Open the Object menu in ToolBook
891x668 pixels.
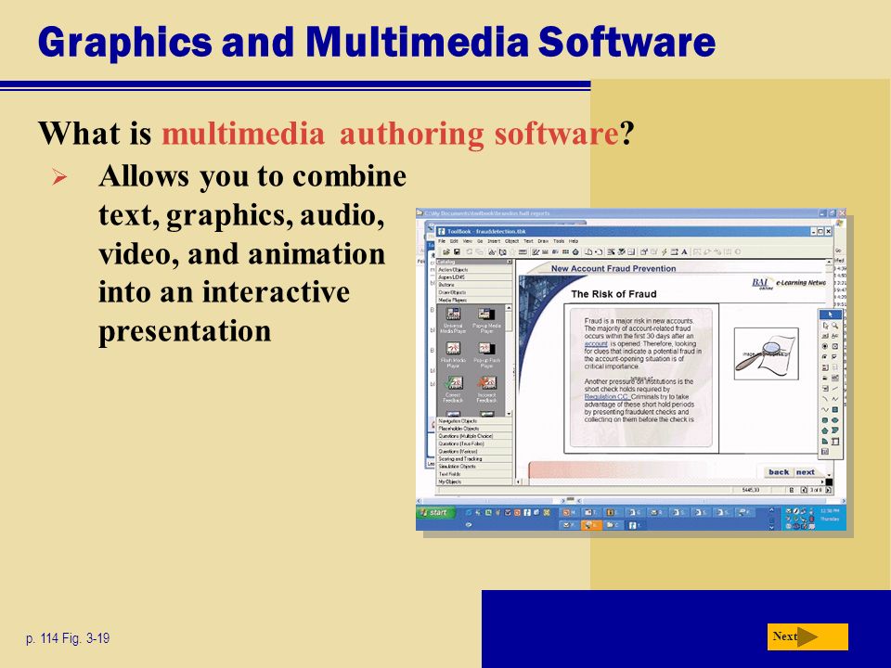[x=512, y=241]
